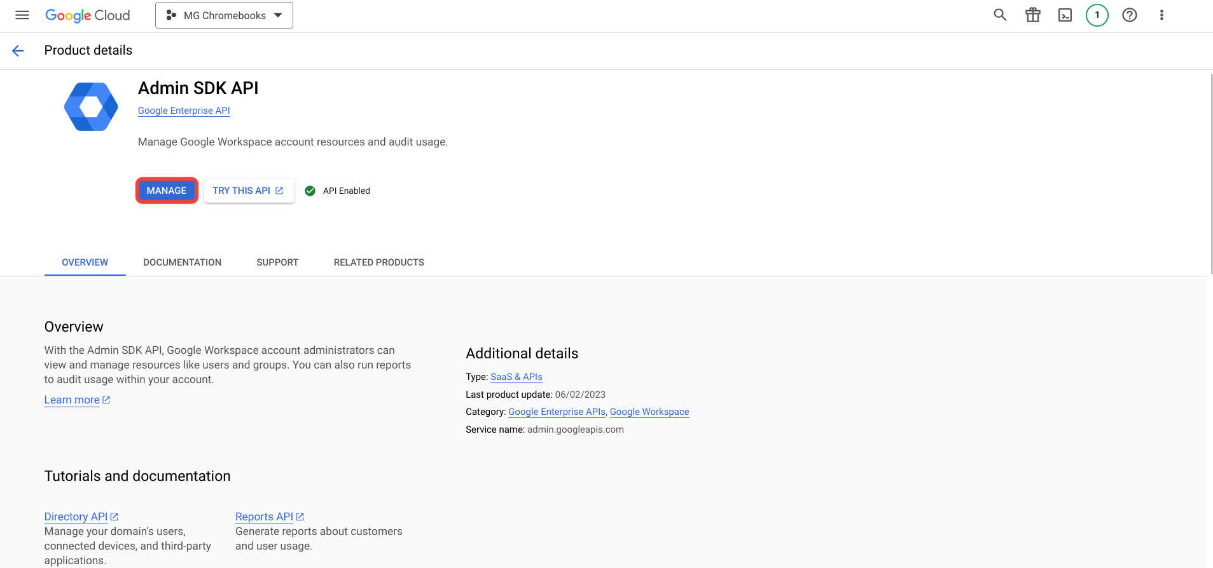Open the search magnifier icon
This screenshot has width=1213, height=568.
tap(1000, 15)
